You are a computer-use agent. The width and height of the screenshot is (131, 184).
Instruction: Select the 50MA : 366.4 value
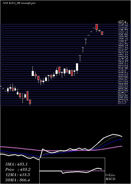18,180
